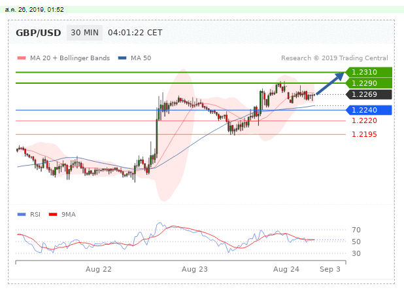Click the 04:01:22 CET timestamp
This screenshot has height=290, width=404.
tap(135, 33)
